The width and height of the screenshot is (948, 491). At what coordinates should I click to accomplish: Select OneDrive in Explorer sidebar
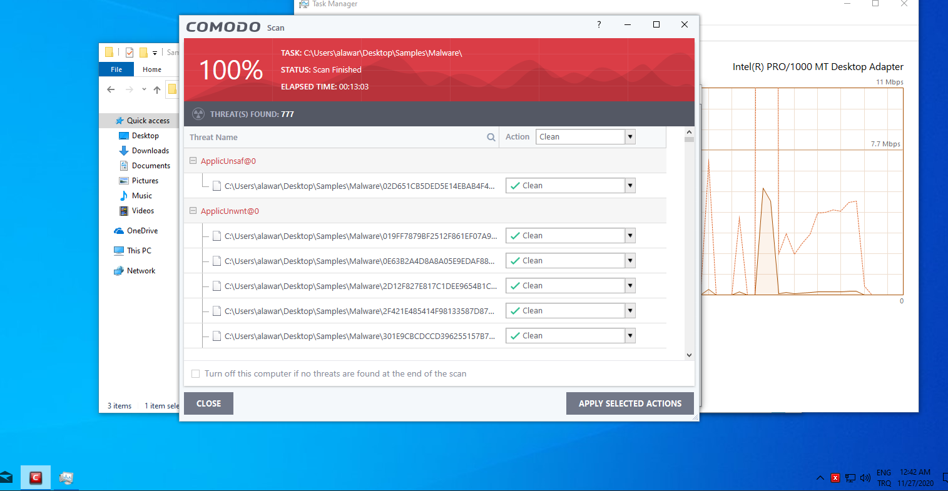(x=142, y=231)
